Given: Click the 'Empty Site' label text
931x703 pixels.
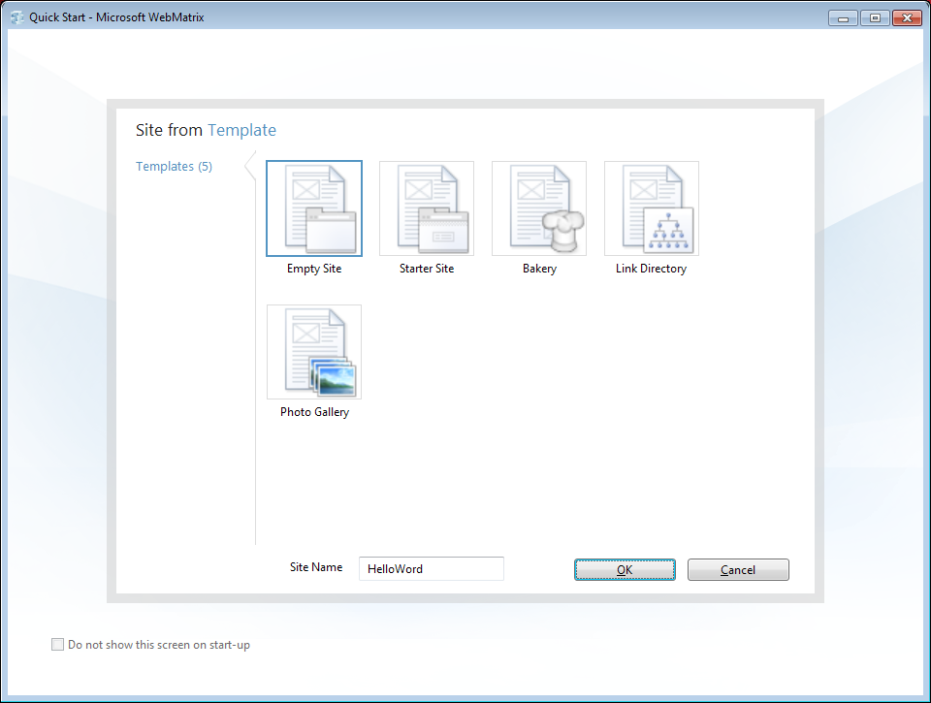Looking at the screenshot, I should click(x=314, y=269).
